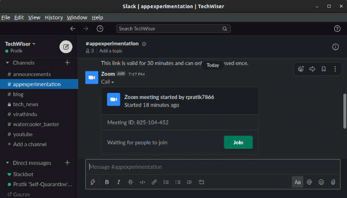
Task: Open help question mark icon
Action: point(337,29)
